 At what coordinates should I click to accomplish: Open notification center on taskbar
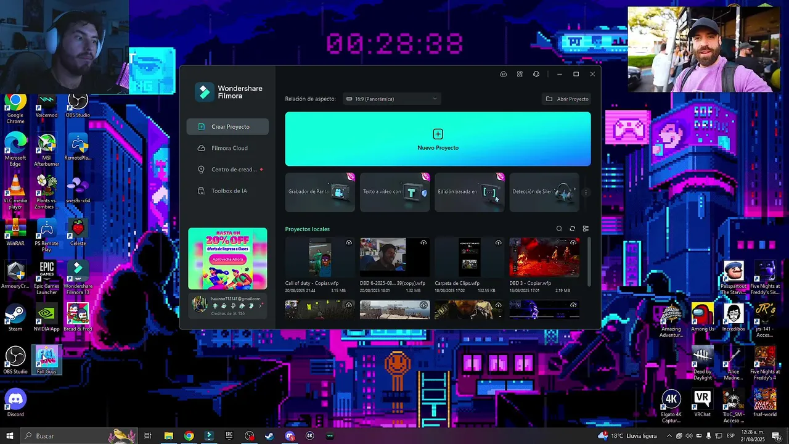(776, 436)
